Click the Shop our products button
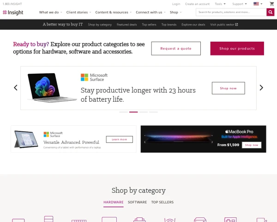277x222 pixels. (x=237, y=49)
